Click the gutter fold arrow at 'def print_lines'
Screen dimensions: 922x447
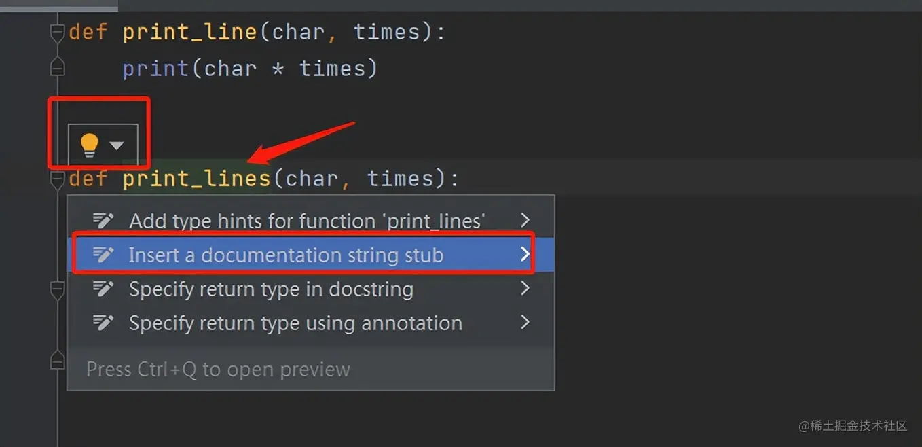(x=57, y=178)
